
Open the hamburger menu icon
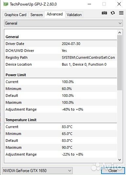point(121,13)
